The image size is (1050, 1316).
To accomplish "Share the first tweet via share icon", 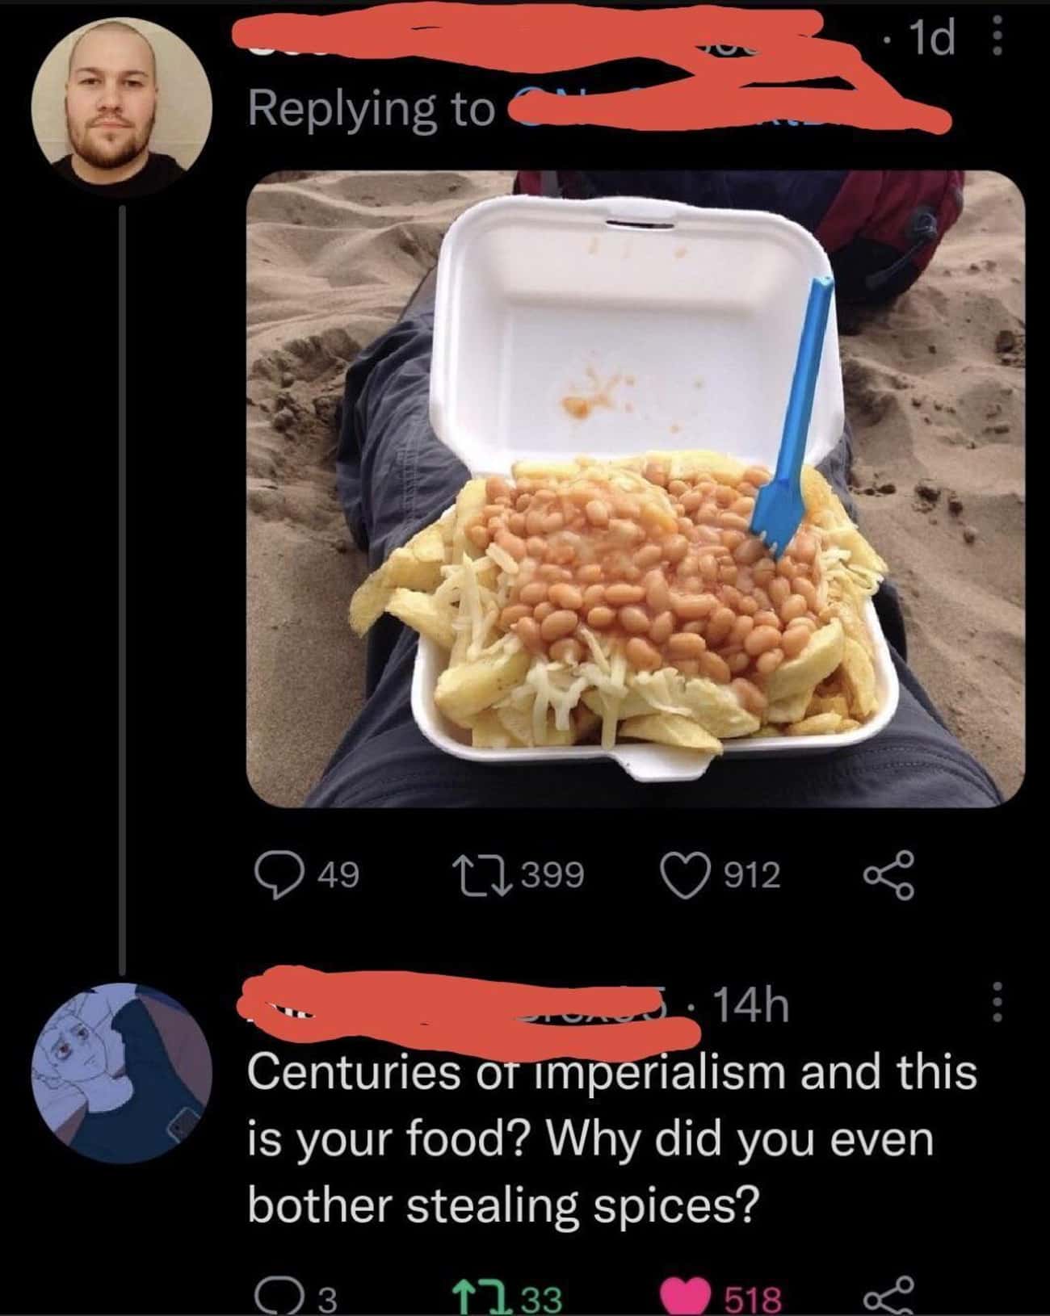I will 889,875.
